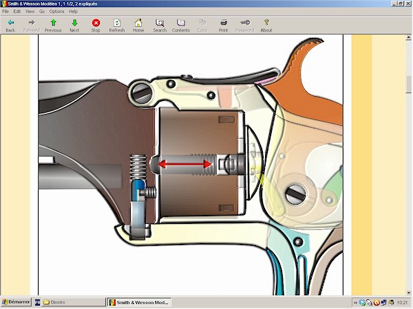Click the Password key icon

click(x=245, y=23)
